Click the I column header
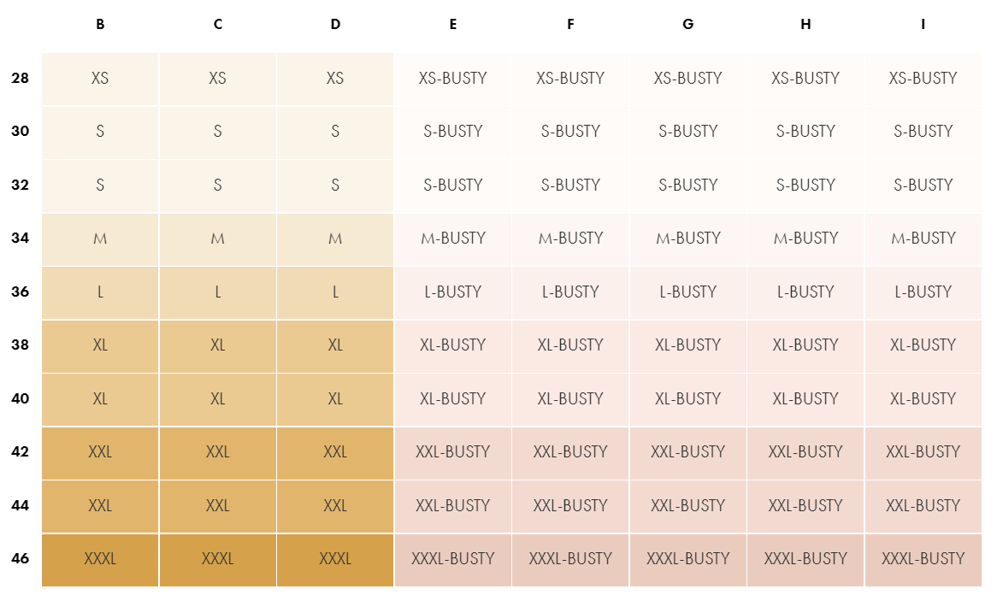The image size is (997, 595). click(x=923, y=24)
